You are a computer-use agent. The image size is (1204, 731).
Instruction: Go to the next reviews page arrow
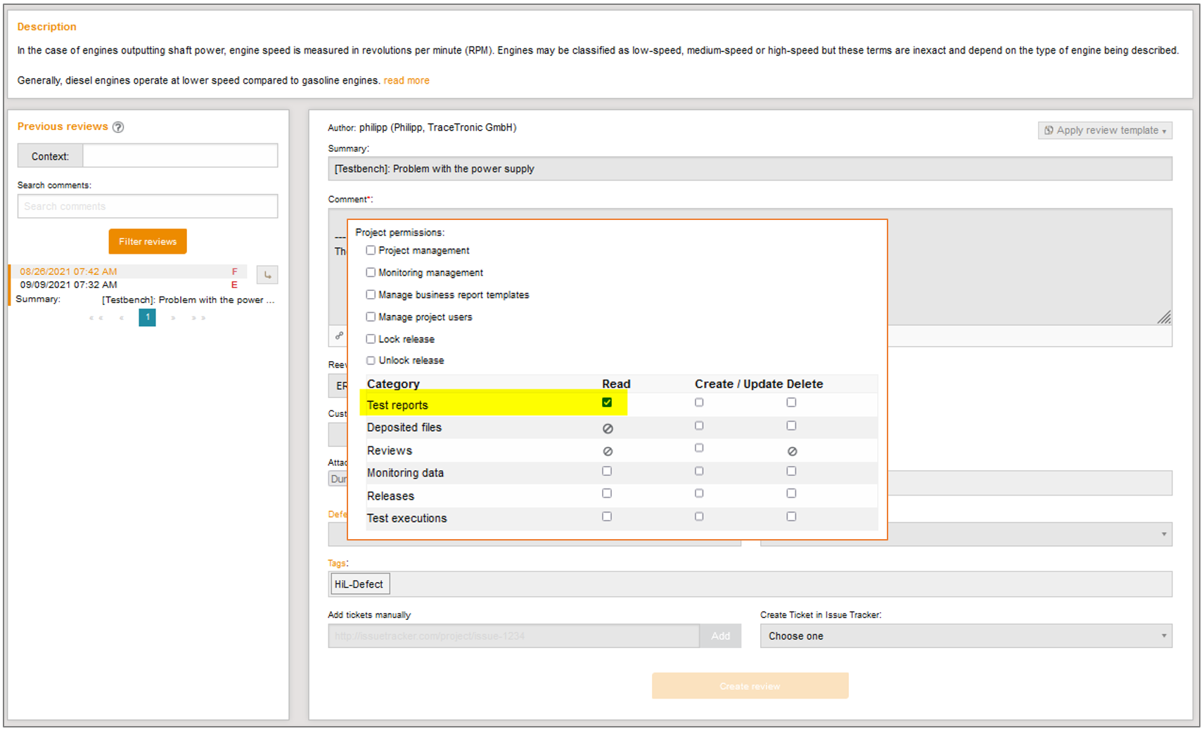[173, 318]
